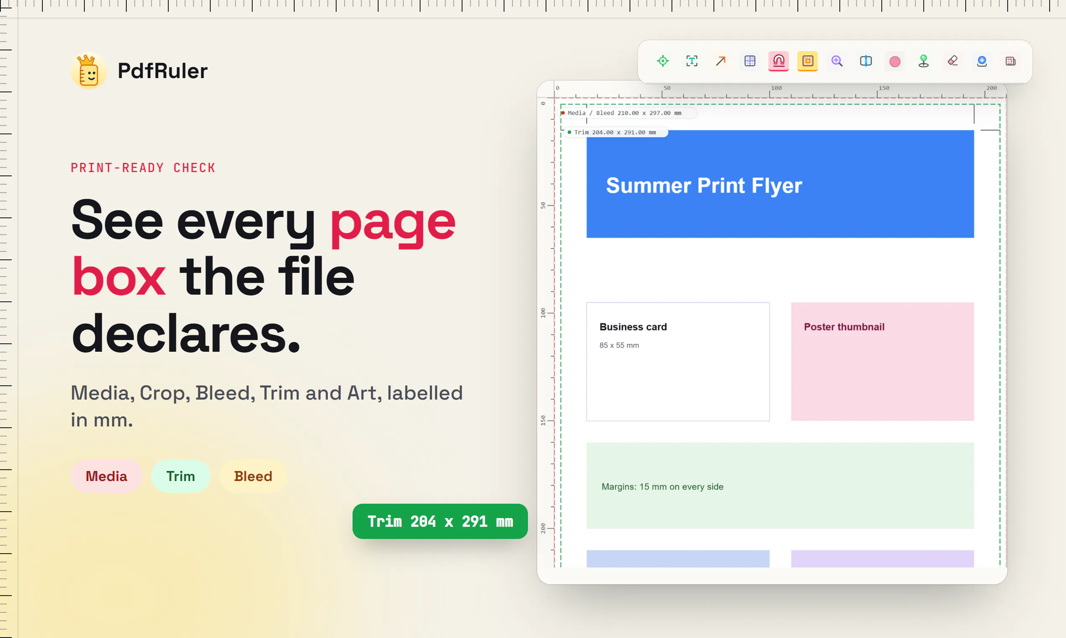
Task: Open the report panel icon
Action: point(1011,61)
